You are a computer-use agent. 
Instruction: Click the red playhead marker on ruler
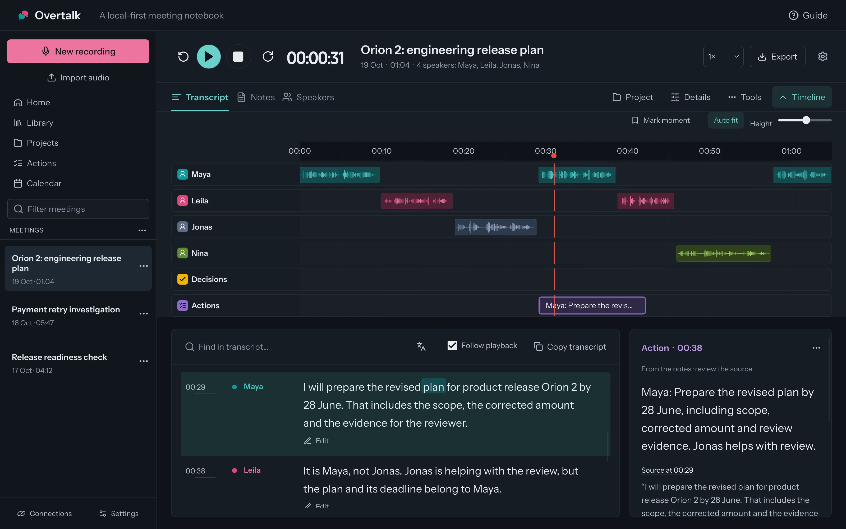(x=554, y=155)
